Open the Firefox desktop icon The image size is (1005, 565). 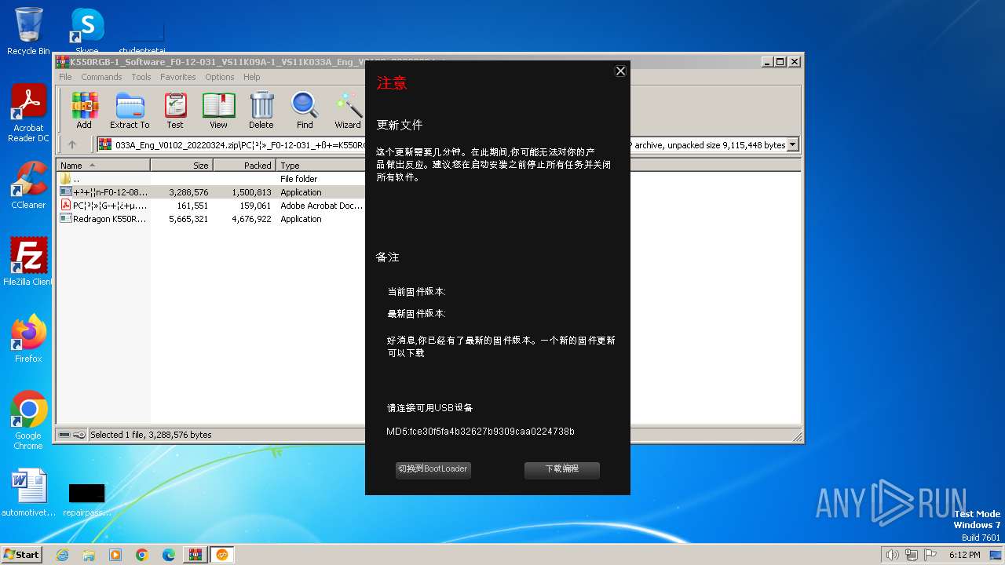point(28,339)
